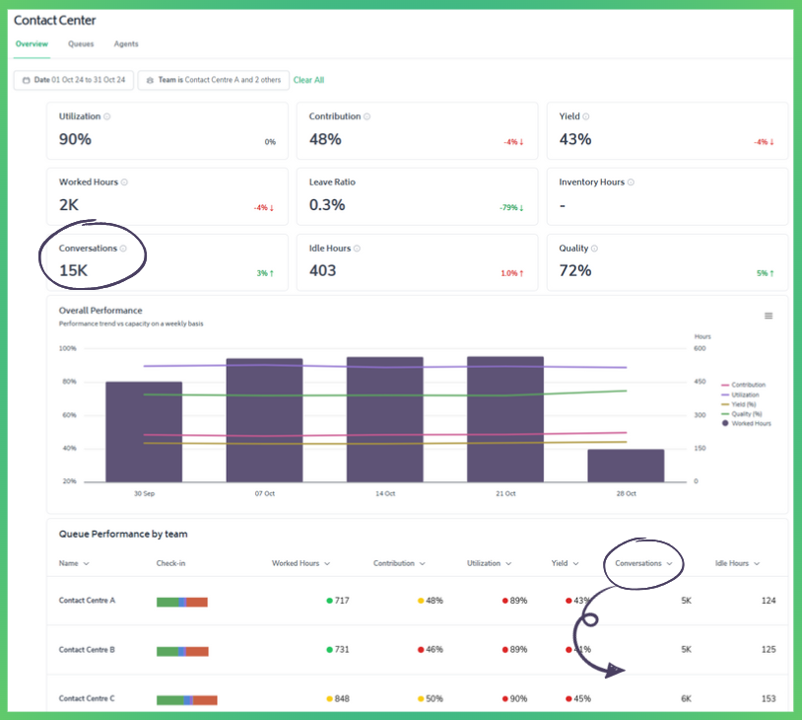
Task: Open the Overview tab
Action: tap(32, 44)
